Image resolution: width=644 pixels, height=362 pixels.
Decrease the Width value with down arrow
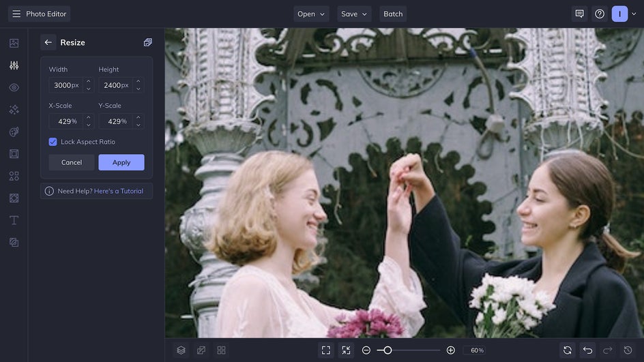click(88, 89)
